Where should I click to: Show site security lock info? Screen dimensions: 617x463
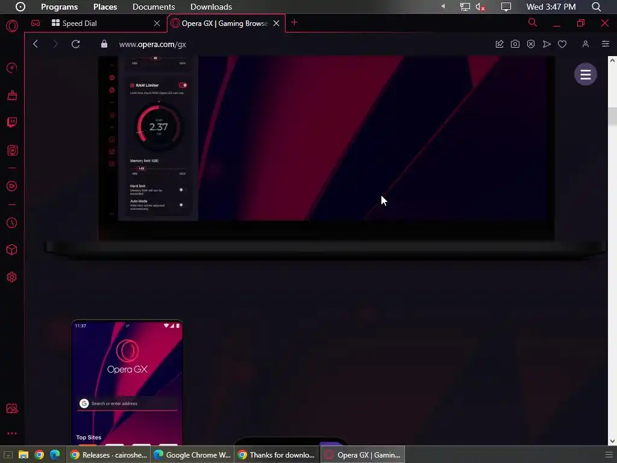pyautogui.click(x=104, y=44)
